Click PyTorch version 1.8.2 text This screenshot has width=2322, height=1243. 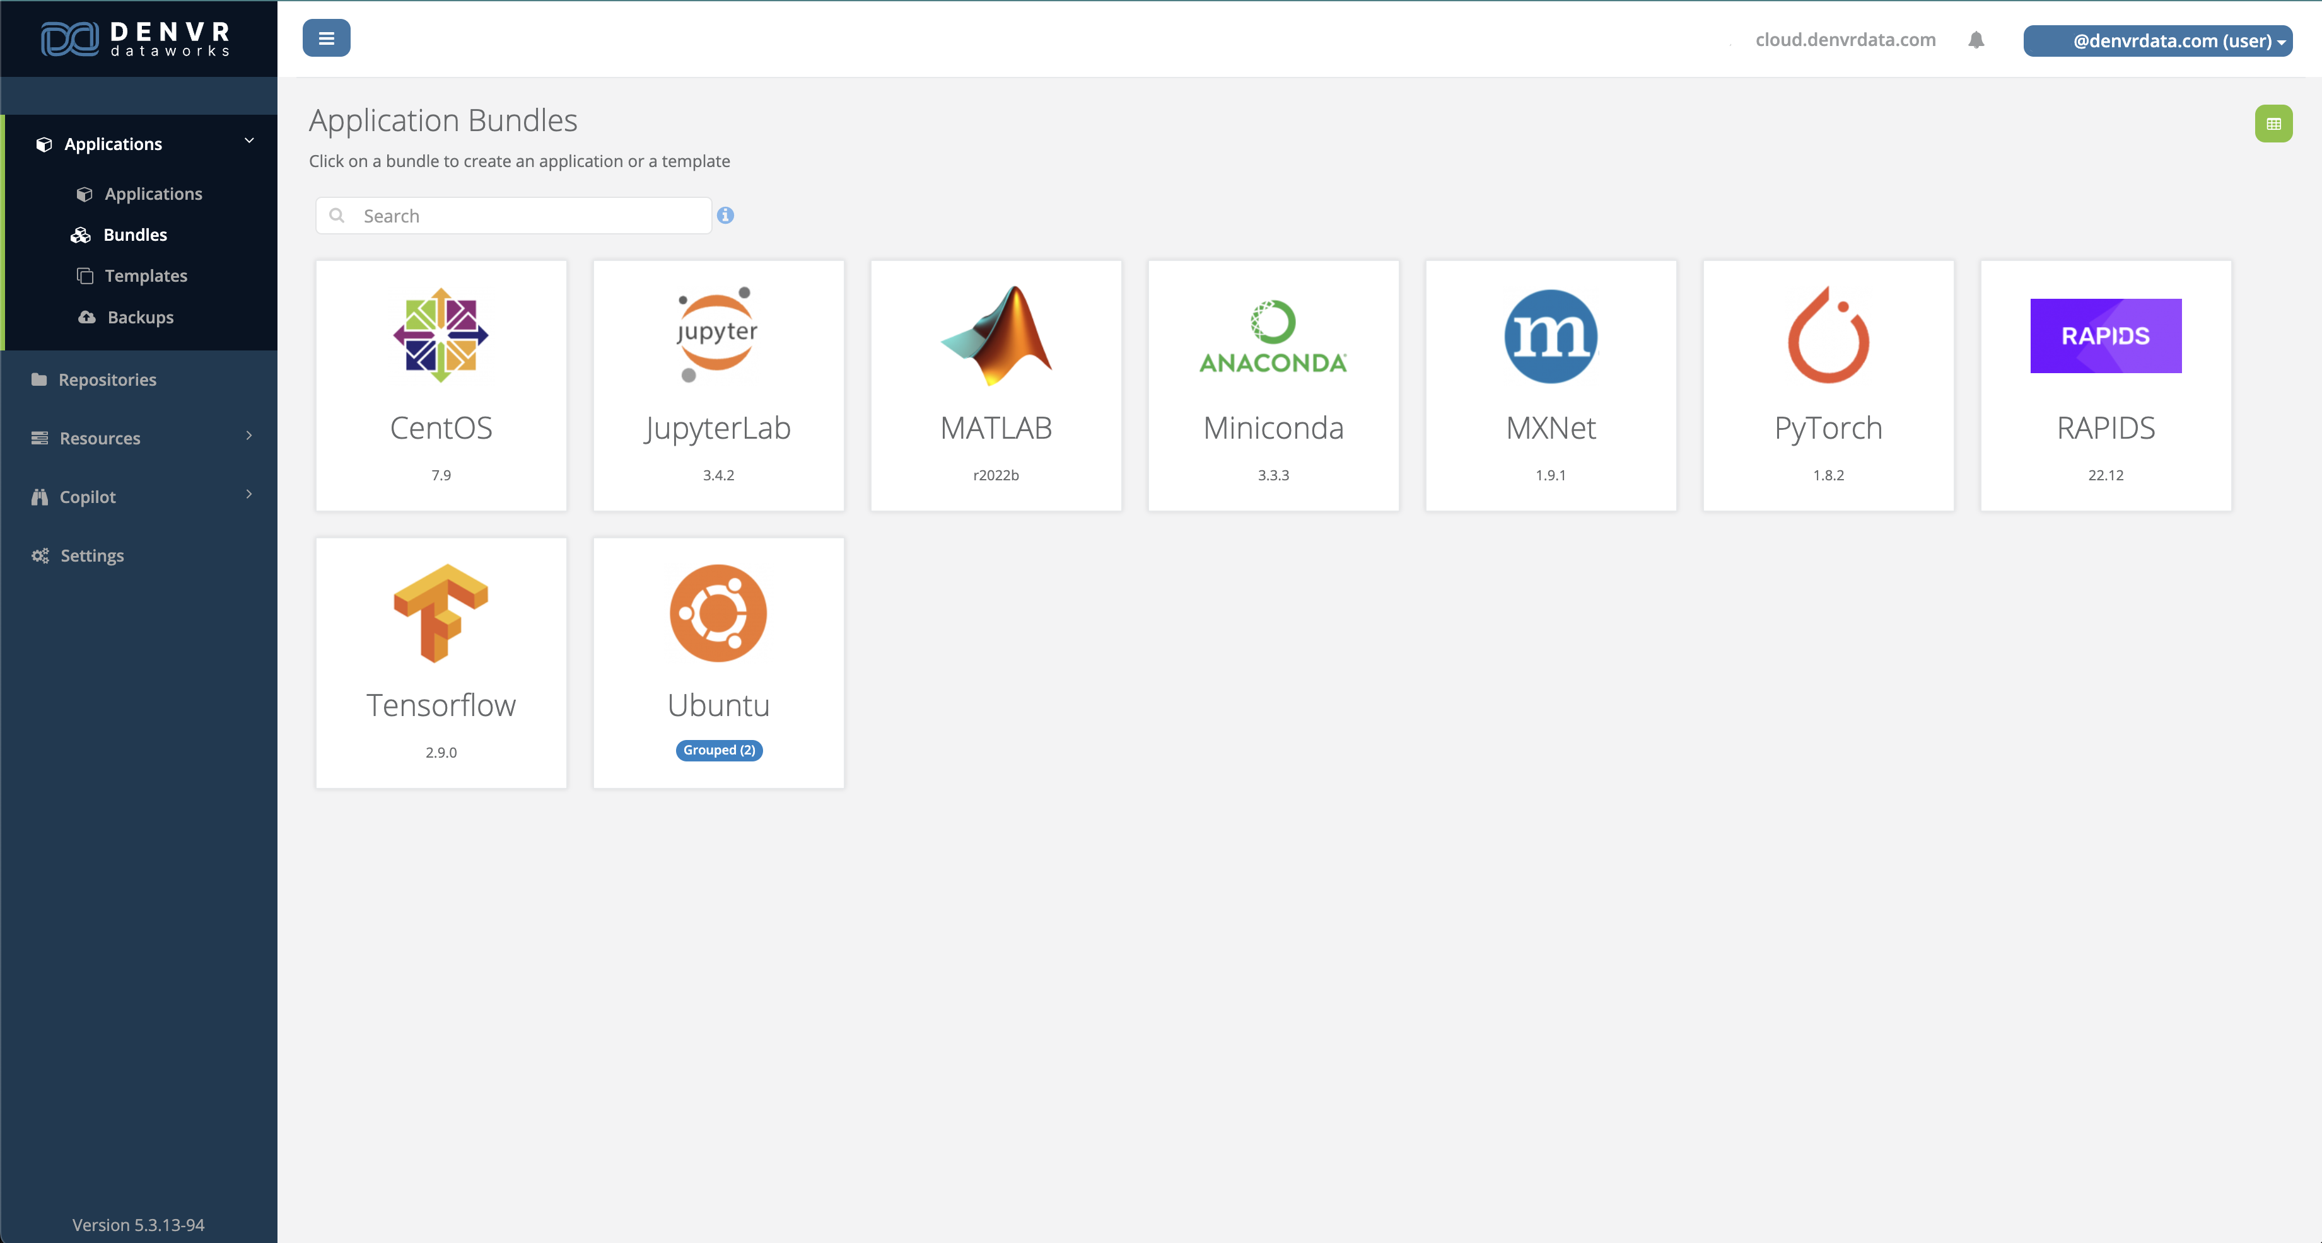[1828, 475]
